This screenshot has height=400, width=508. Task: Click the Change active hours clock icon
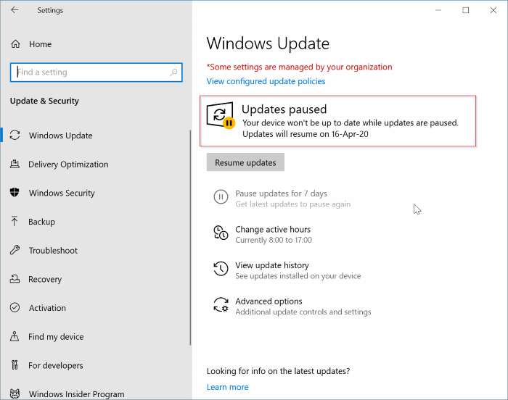(221, 233)
